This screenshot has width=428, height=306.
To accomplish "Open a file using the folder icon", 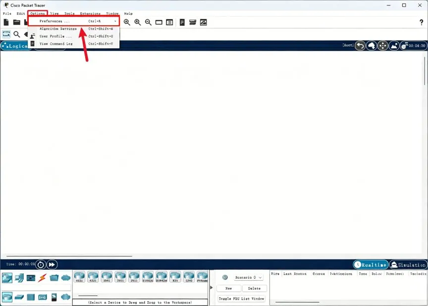I will [x=17, y=22].
